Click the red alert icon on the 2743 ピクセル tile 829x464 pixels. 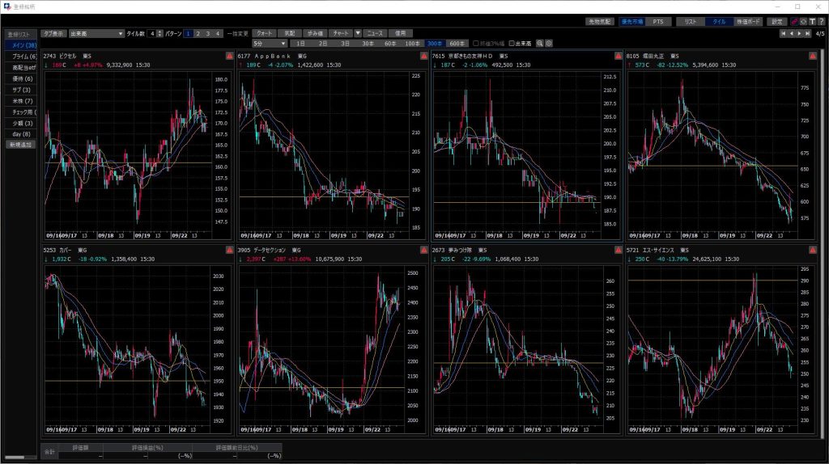[x=229, y=56]
